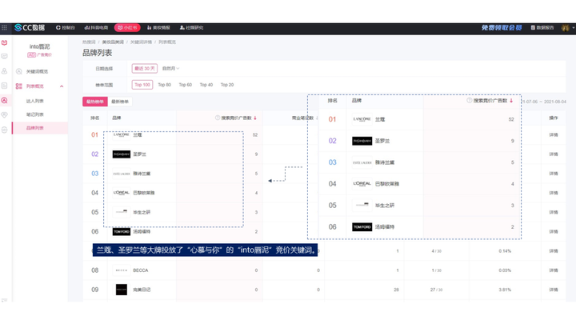Click the user avatar in the top bar

(x=566, y=27)
